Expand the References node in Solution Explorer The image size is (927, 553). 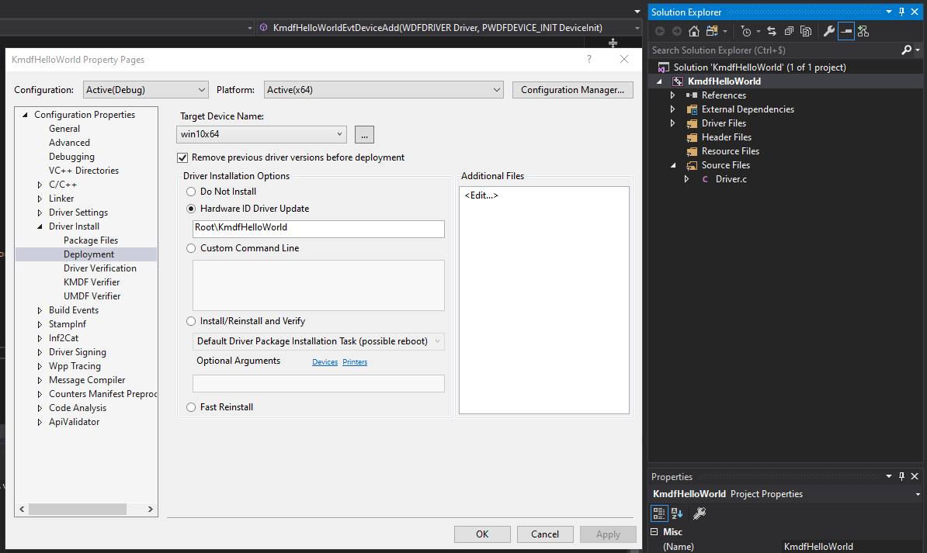pos(672,95)
